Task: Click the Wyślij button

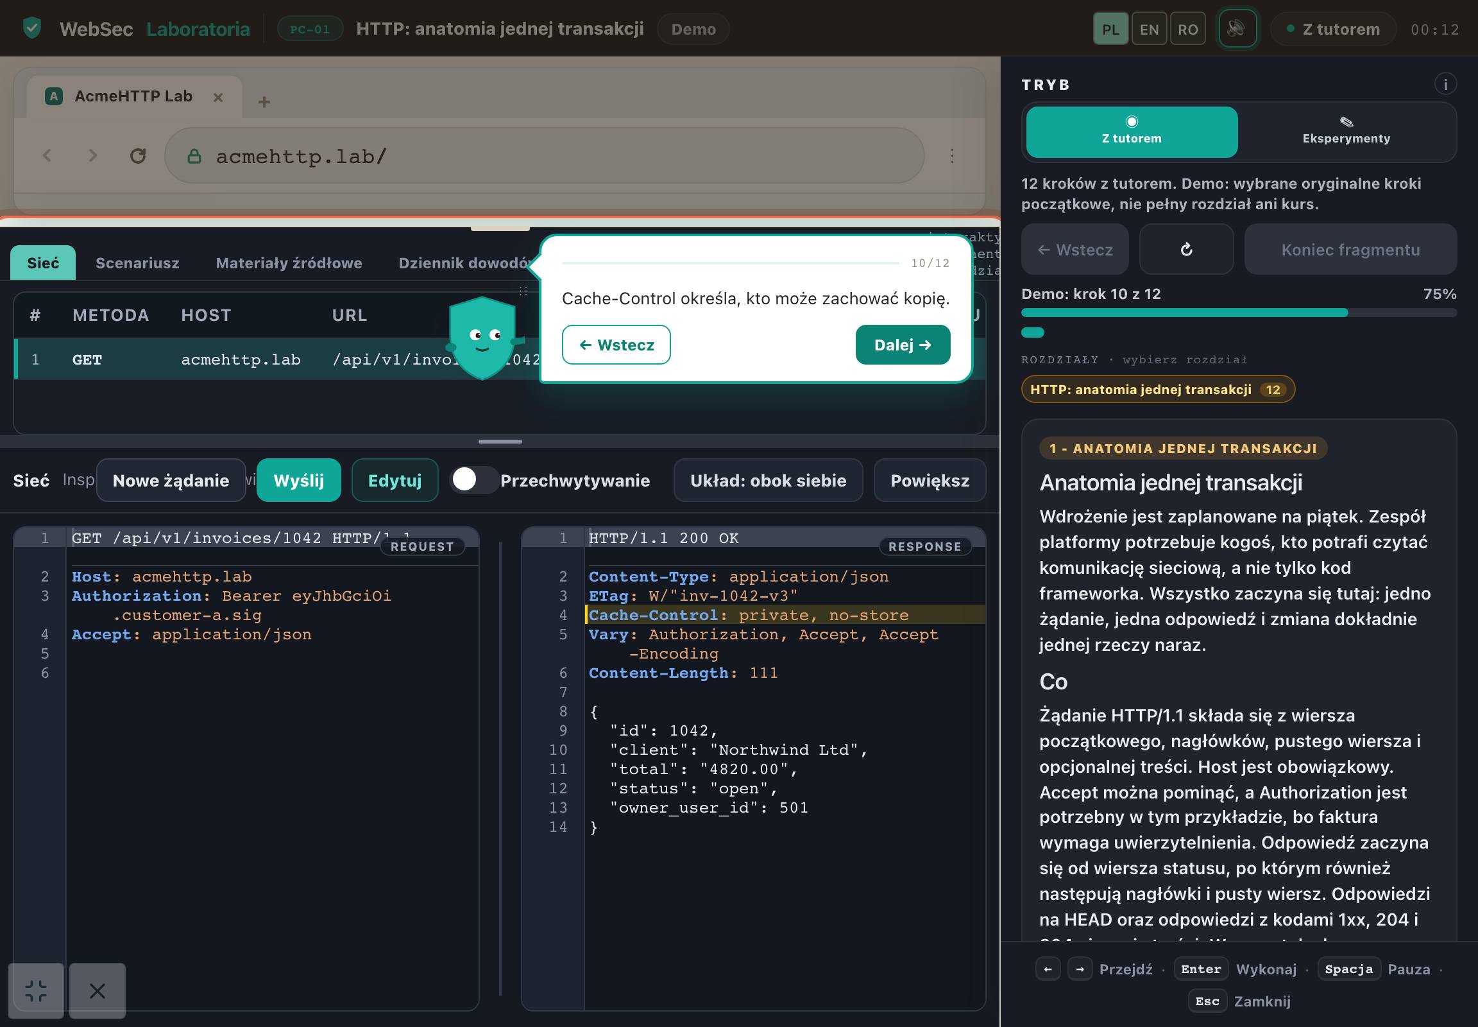Action: 298,480
